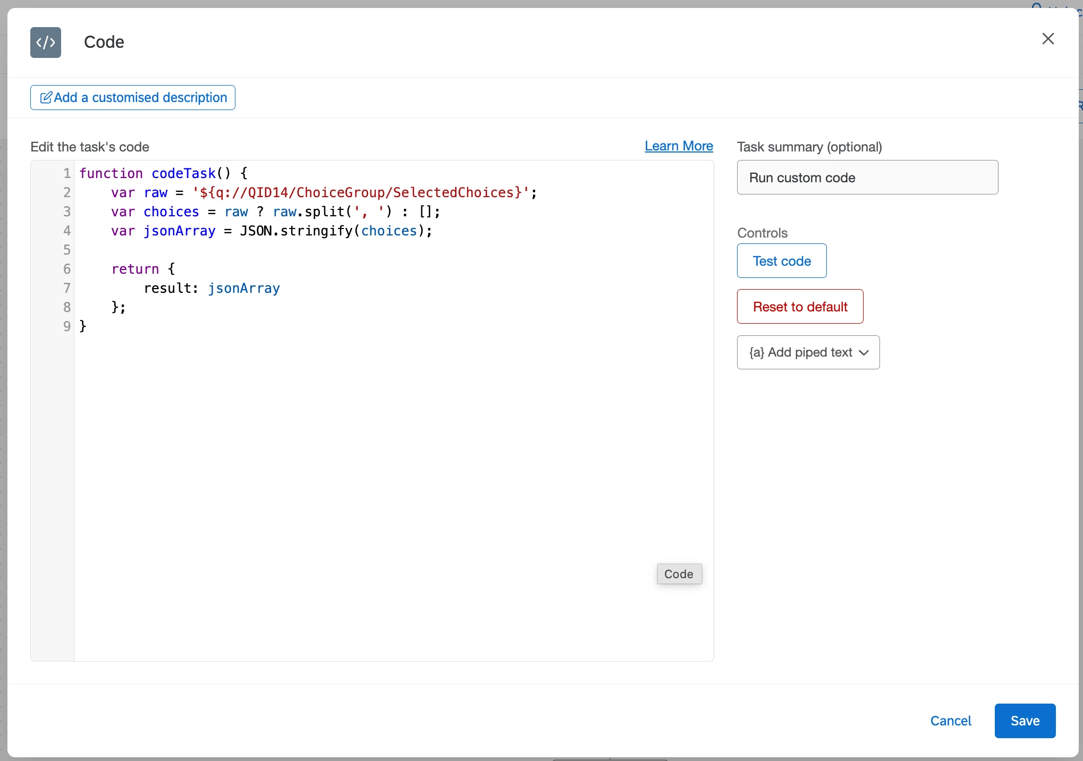Click 'var jsonArray' declaration
This screenshot has height=761, width=1083.
[163, 231]
